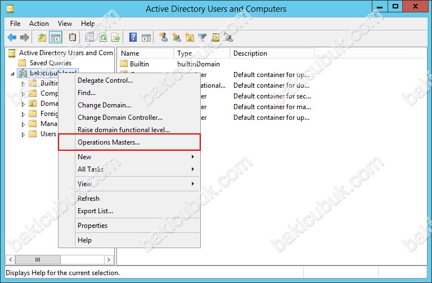Expand the Domain Controllers tree node
432x283 pixels.
click(23, 104)
